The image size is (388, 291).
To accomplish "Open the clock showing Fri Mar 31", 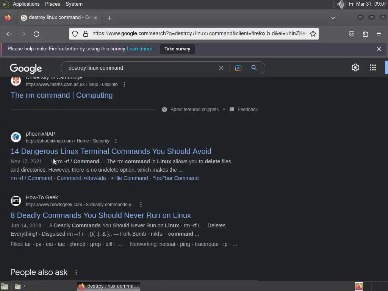I will [368, 4].
